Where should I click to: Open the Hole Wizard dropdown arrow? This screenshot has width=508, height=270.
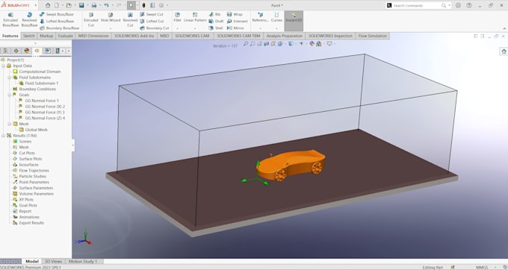(x=111, y=28)
